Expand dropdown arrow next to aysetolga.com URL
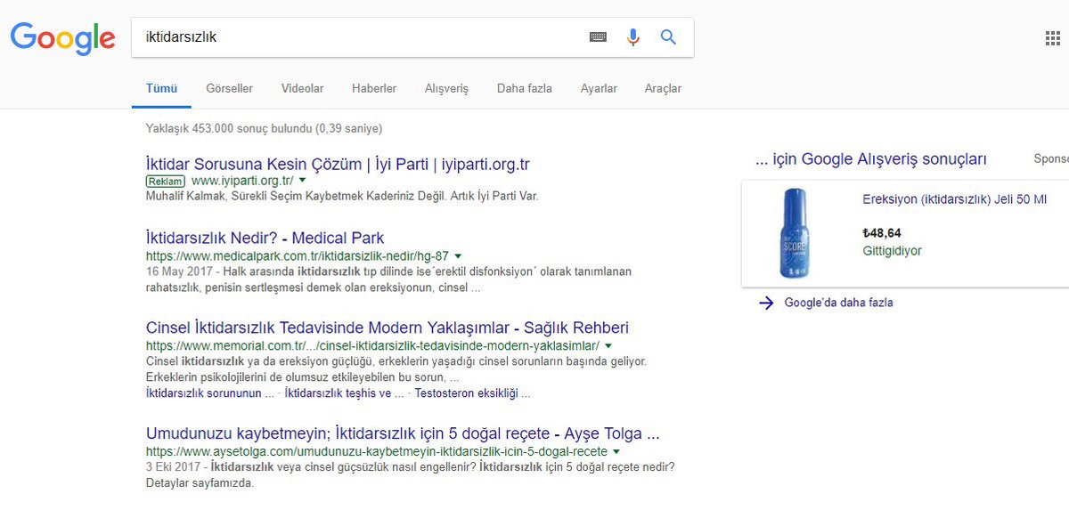The image size is (1069, 510). click(616, 452)
